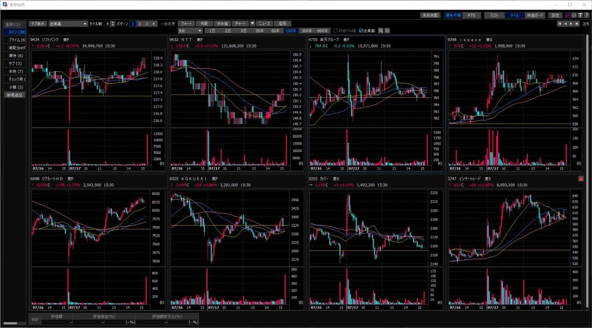Image resolution: width=592 pixels, height=328 pixels.
Task: Open the 5分 timeframe dropdown
Action: coord(190,30)
